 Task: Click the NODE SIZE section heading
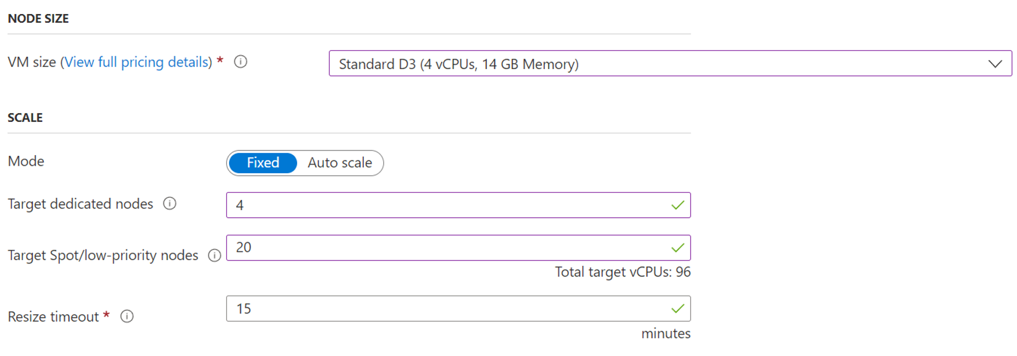(38, 19)
